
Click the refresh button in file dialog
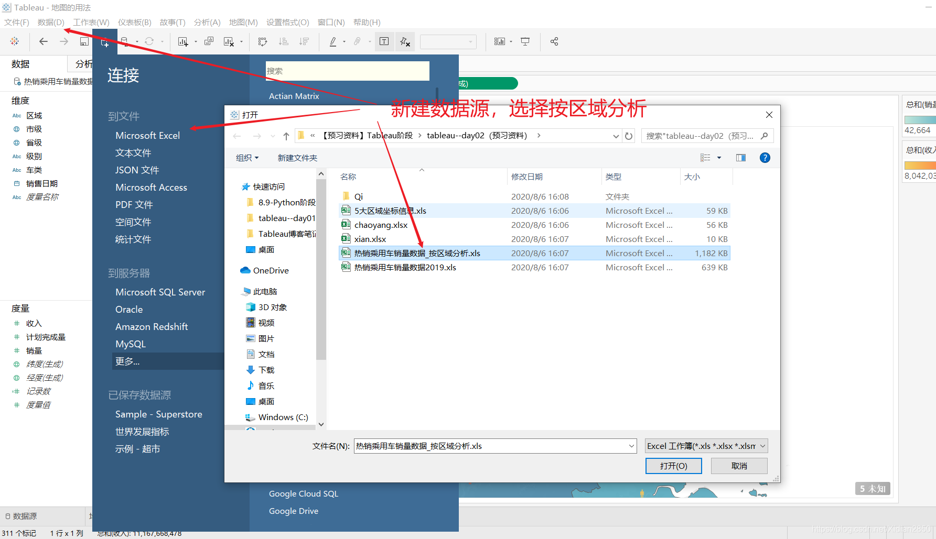(629, 136)
